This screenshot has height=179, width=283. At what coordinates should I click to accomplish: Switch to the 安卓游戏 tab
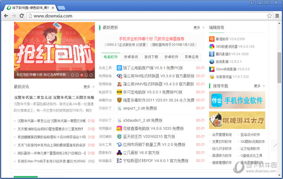[x=131, y=57]
